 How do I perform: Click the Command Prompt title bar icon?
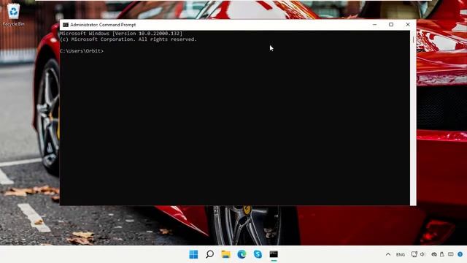[66, 25]
